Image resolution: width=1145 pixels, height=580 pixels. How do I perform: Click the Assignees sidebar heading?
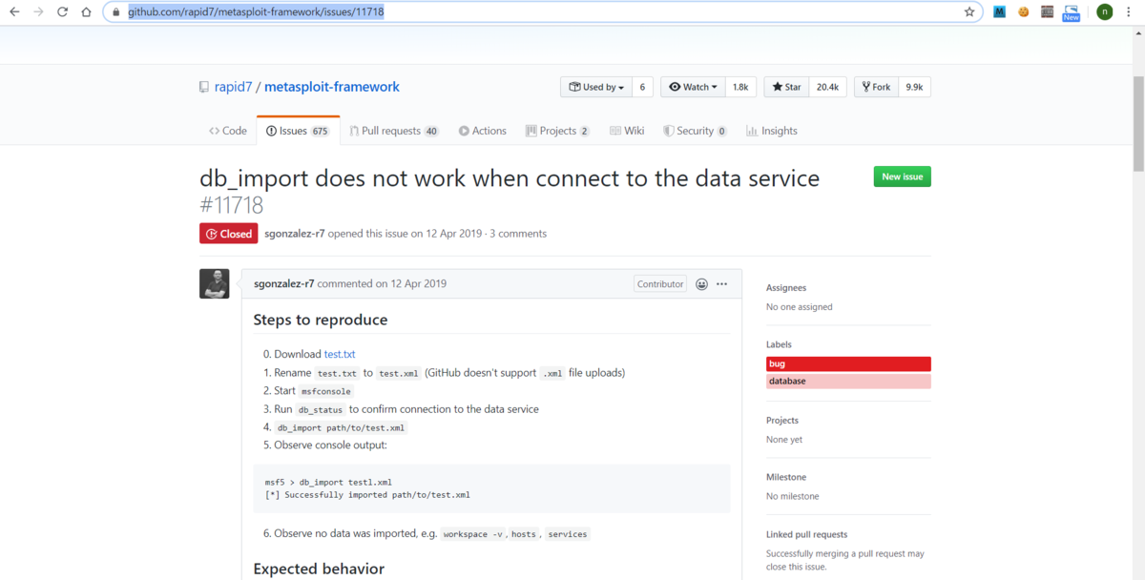click(786, 288)
